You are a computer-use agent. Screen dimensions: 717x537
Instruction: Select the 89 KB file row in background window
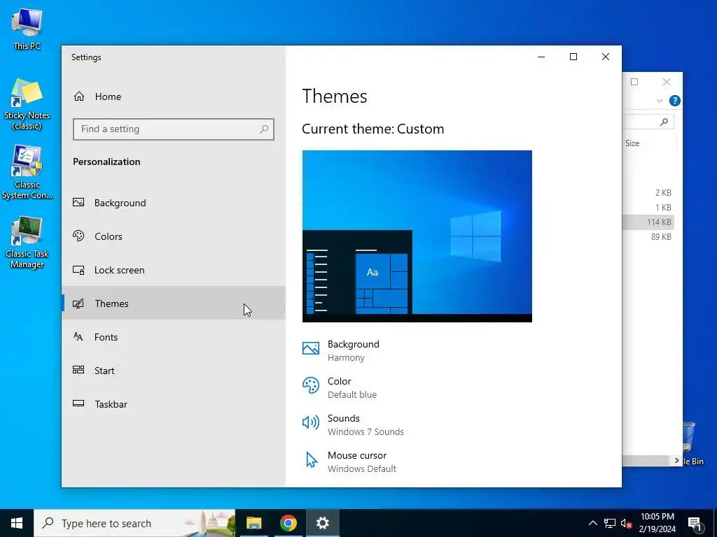(x=648, y=236)
